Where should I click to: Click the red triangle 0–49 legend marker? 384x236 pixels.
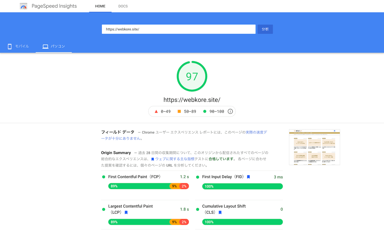(156, 111)
